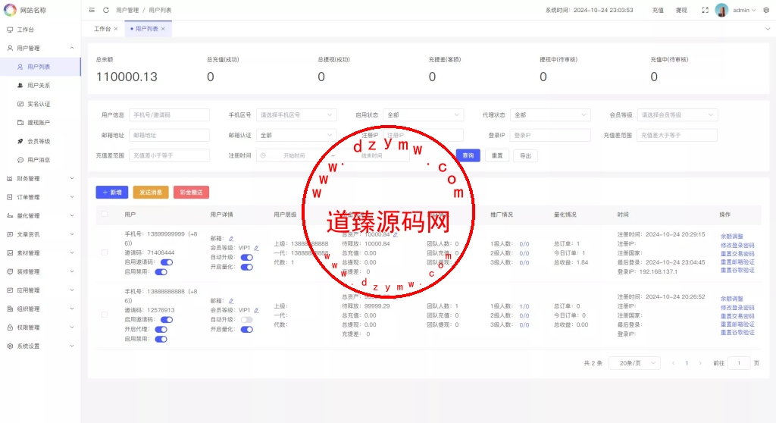Viewport: 776px width, 423px height.
Task: Expand the 订单管理 menu chevron
Action: coord(72,197)
